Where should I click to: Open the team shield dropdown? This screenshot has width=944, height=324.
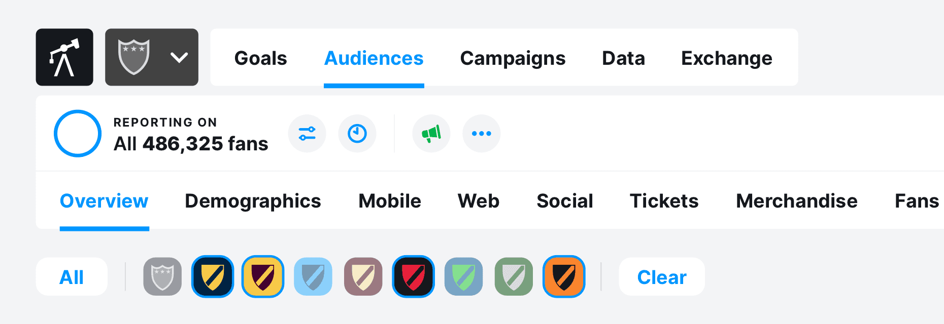(151, 57)
